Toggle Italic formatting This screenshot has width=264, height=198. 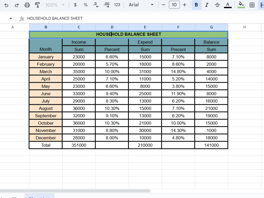tap(207, 5)
